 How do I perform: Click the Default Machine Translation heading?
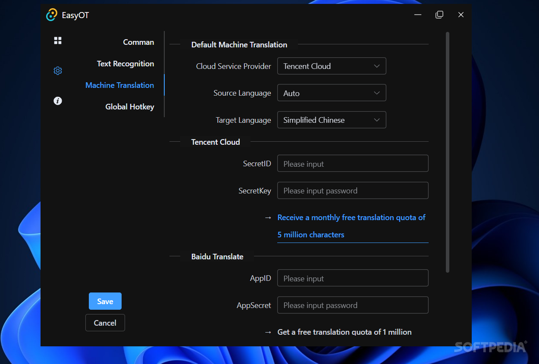(x=239, y=45)
